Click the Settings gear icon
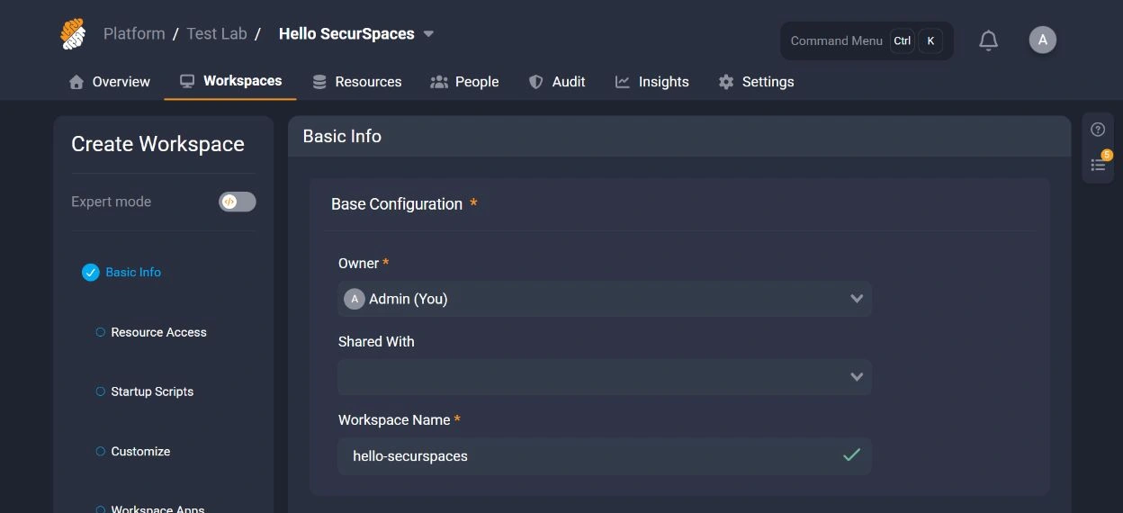 click(x=726, y=82)
